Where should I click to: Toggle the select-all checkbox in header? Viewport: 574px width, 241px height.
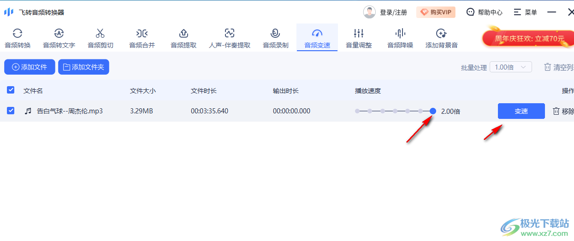click(x=11, y=90)
